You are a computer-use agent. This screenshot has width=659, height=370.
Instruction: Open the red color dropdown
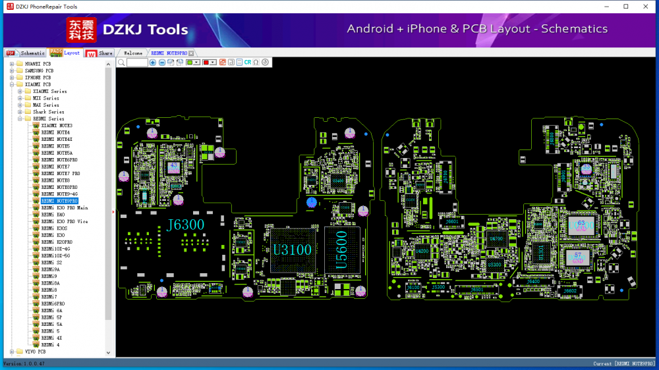[213, 63]
